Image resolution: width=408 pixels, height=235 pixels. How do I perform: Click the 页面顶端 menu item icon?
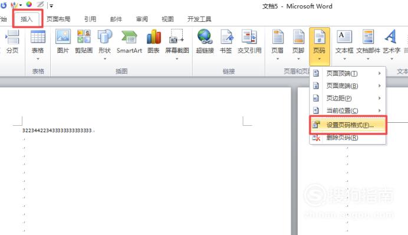click(x=316, y=73)
